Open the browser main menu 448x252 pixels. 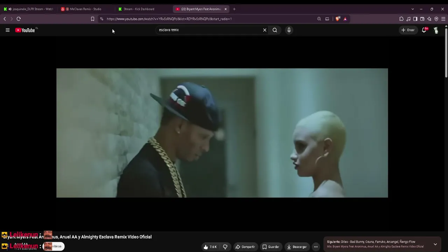point(443,19)
